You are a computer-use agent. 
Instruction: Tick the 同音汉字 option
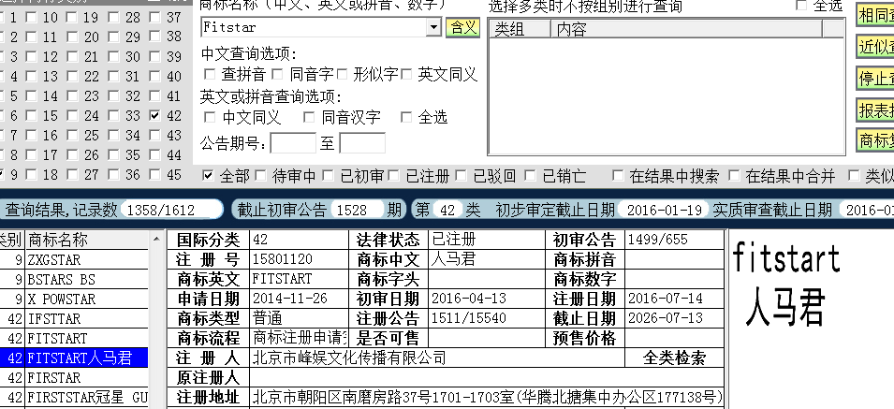[309, 117]
